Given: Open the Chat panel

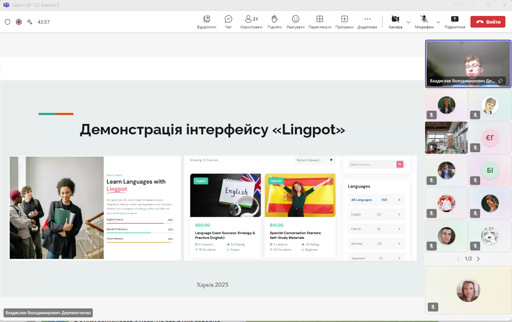Looking at the screenshot, I should click(228, 22).
